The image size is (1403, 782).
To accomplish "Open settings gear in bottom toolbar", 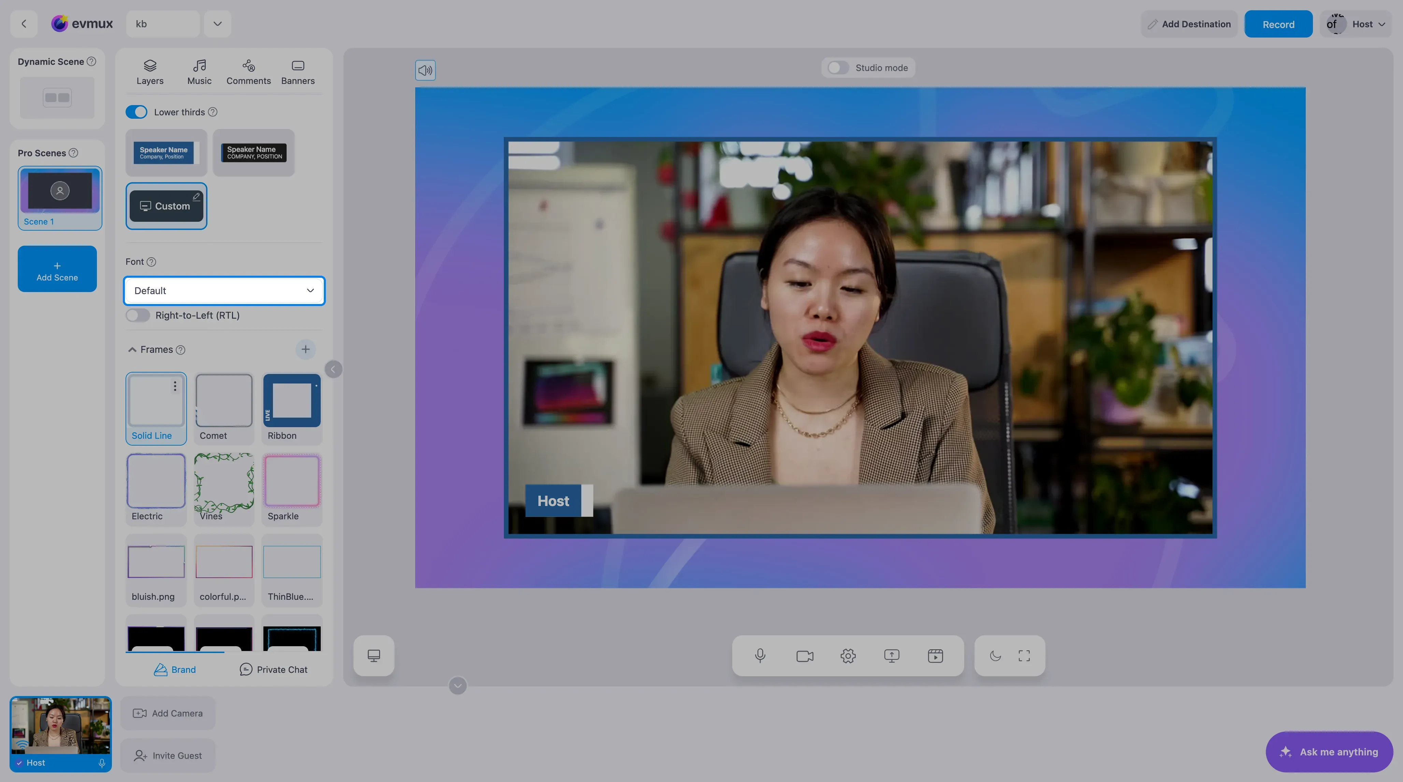I will [848, 656].
